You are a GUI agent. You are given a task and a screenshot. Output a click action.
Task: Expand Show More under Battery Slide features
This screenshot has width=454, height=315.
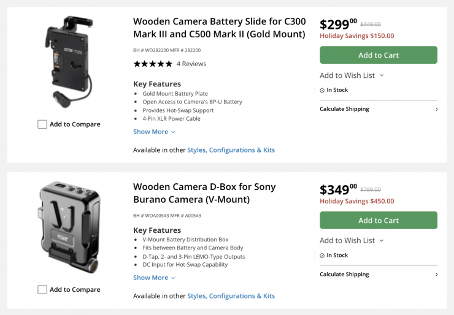154,132
